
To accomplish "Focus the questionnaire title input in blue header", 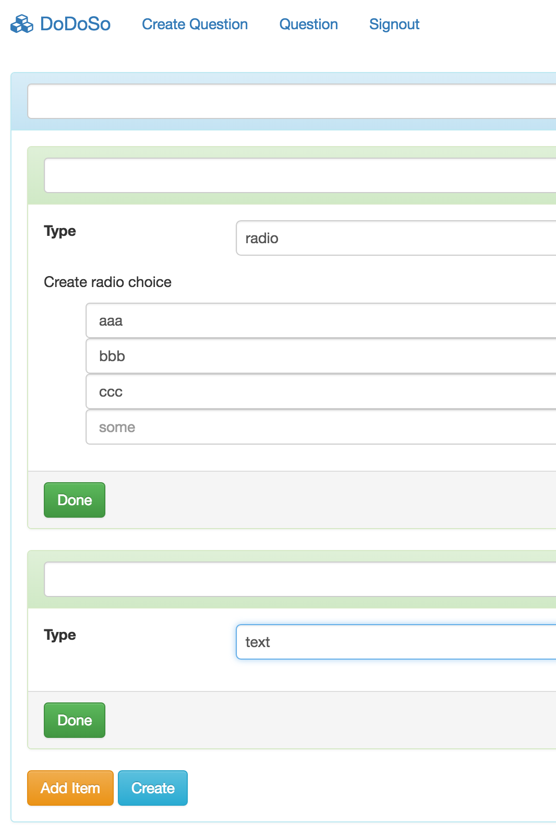I will pos(292,101).
